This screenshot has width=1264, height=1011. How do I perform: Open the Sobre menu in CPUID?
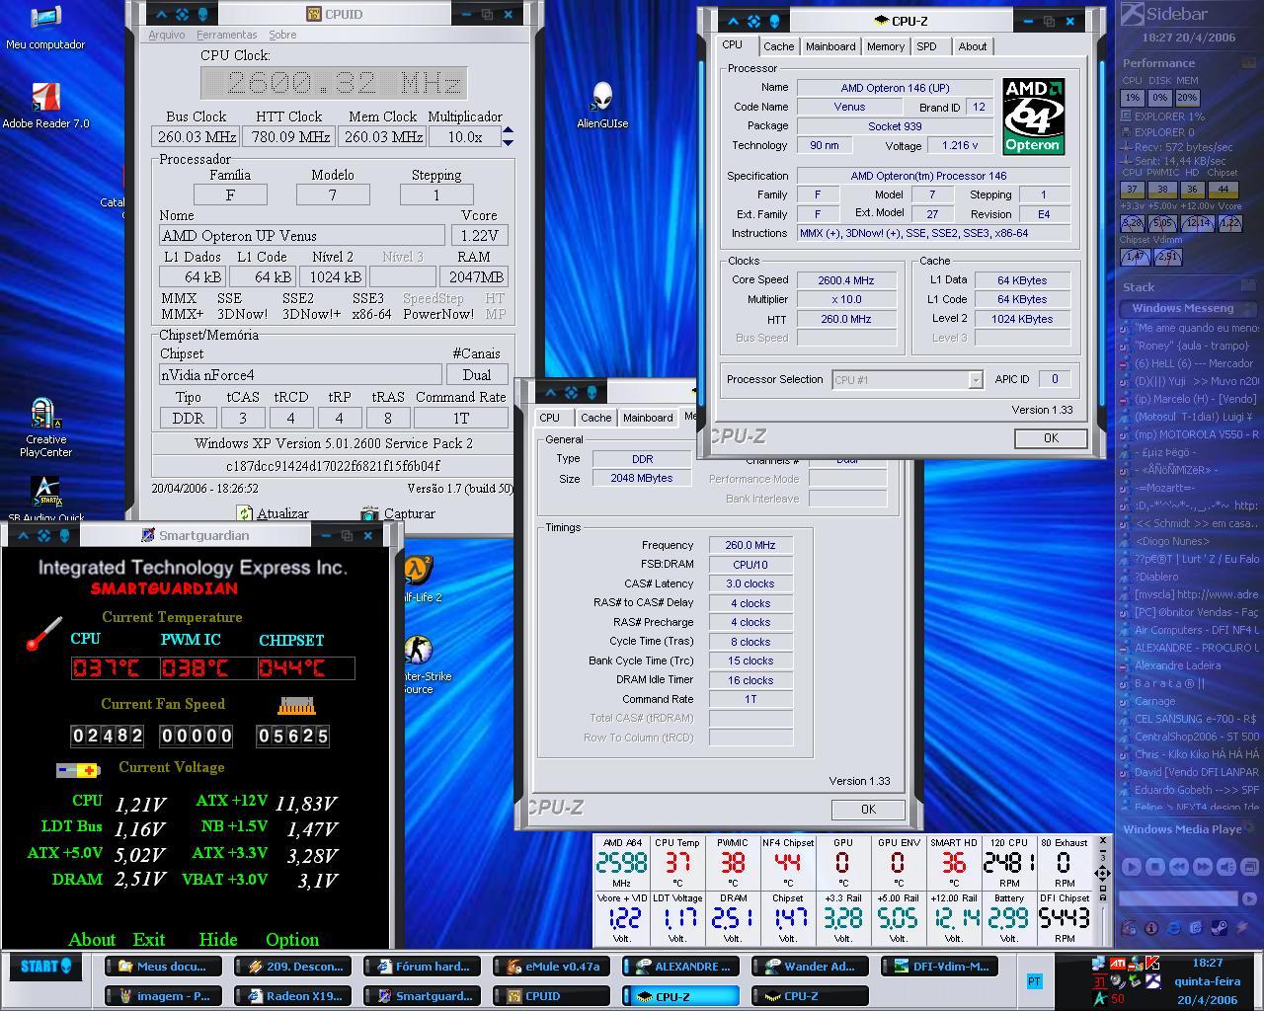coord(282,35)
